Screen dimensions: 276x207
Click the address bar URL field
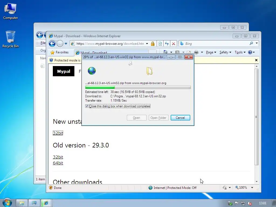coord(110,44)
